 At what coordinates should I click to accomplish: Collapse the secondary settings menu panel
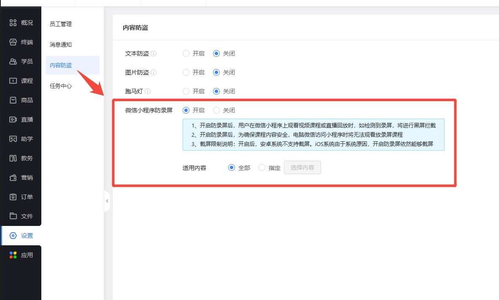107,201
